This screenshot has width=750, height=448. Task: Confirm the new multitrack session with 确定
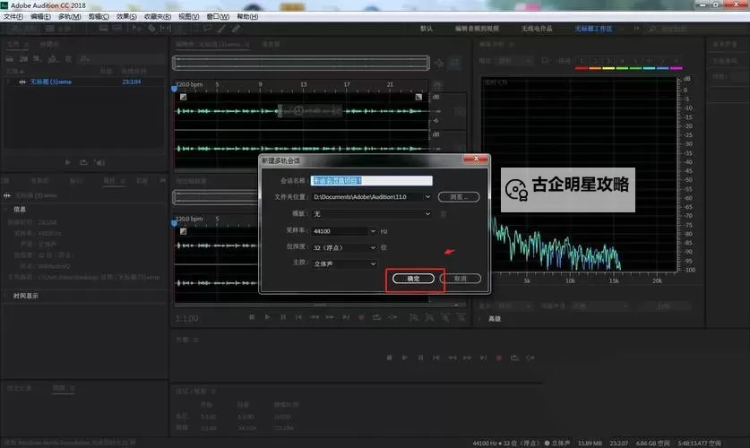[x=413, y=279]
